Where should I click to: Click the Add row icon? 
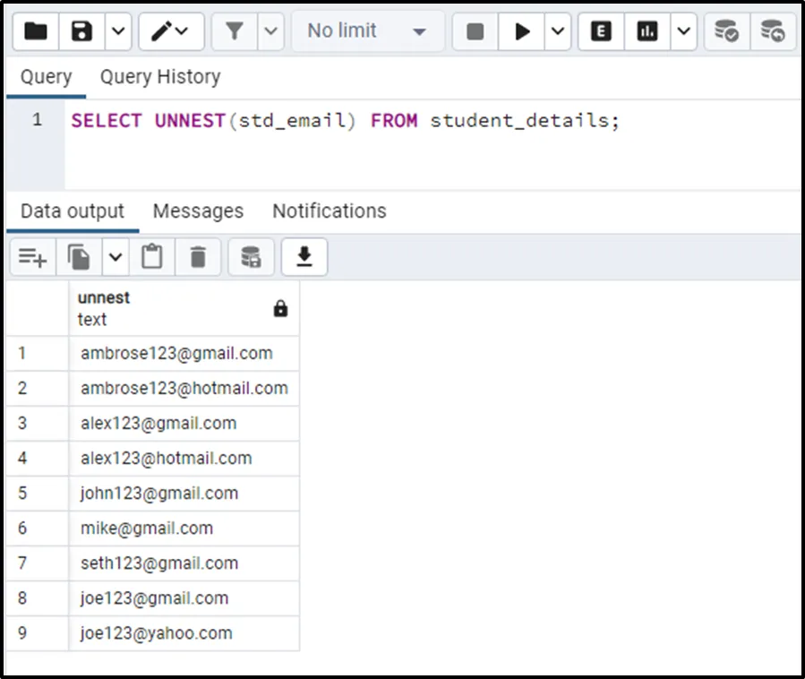coord(32,258)
